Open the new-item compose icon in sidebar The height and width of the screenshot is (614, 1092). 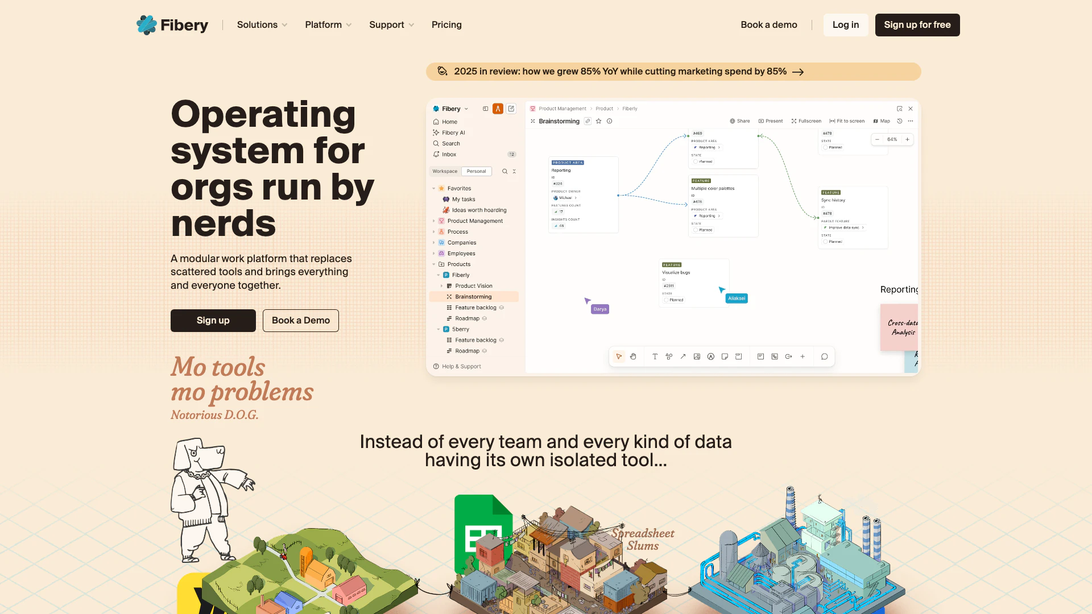[x=511, y=109]
